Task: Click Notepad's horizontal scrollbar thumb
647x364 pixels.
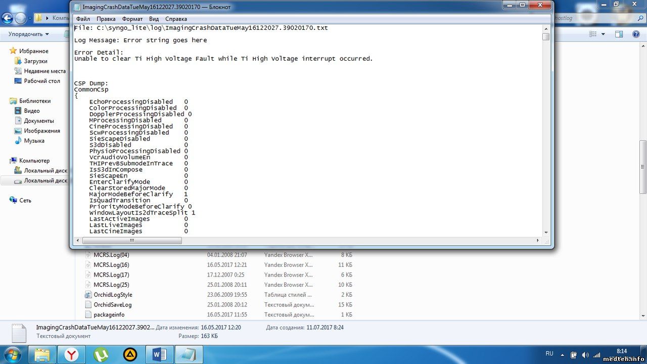Action: pyautogui.click(x=131, y=241)
